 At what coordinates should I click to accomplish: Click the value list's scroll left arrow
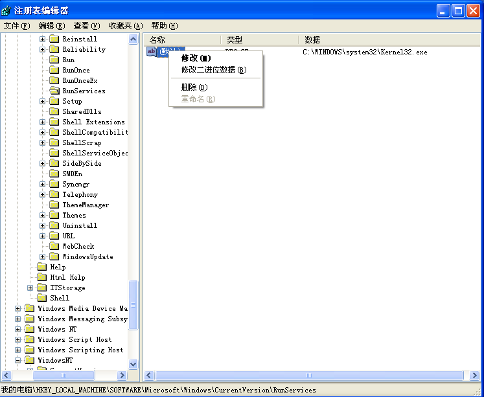149,375
